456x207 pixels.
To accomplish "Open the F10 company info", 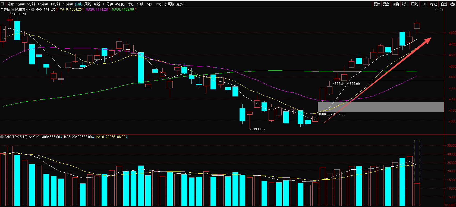I will click(x=424, y=4).
